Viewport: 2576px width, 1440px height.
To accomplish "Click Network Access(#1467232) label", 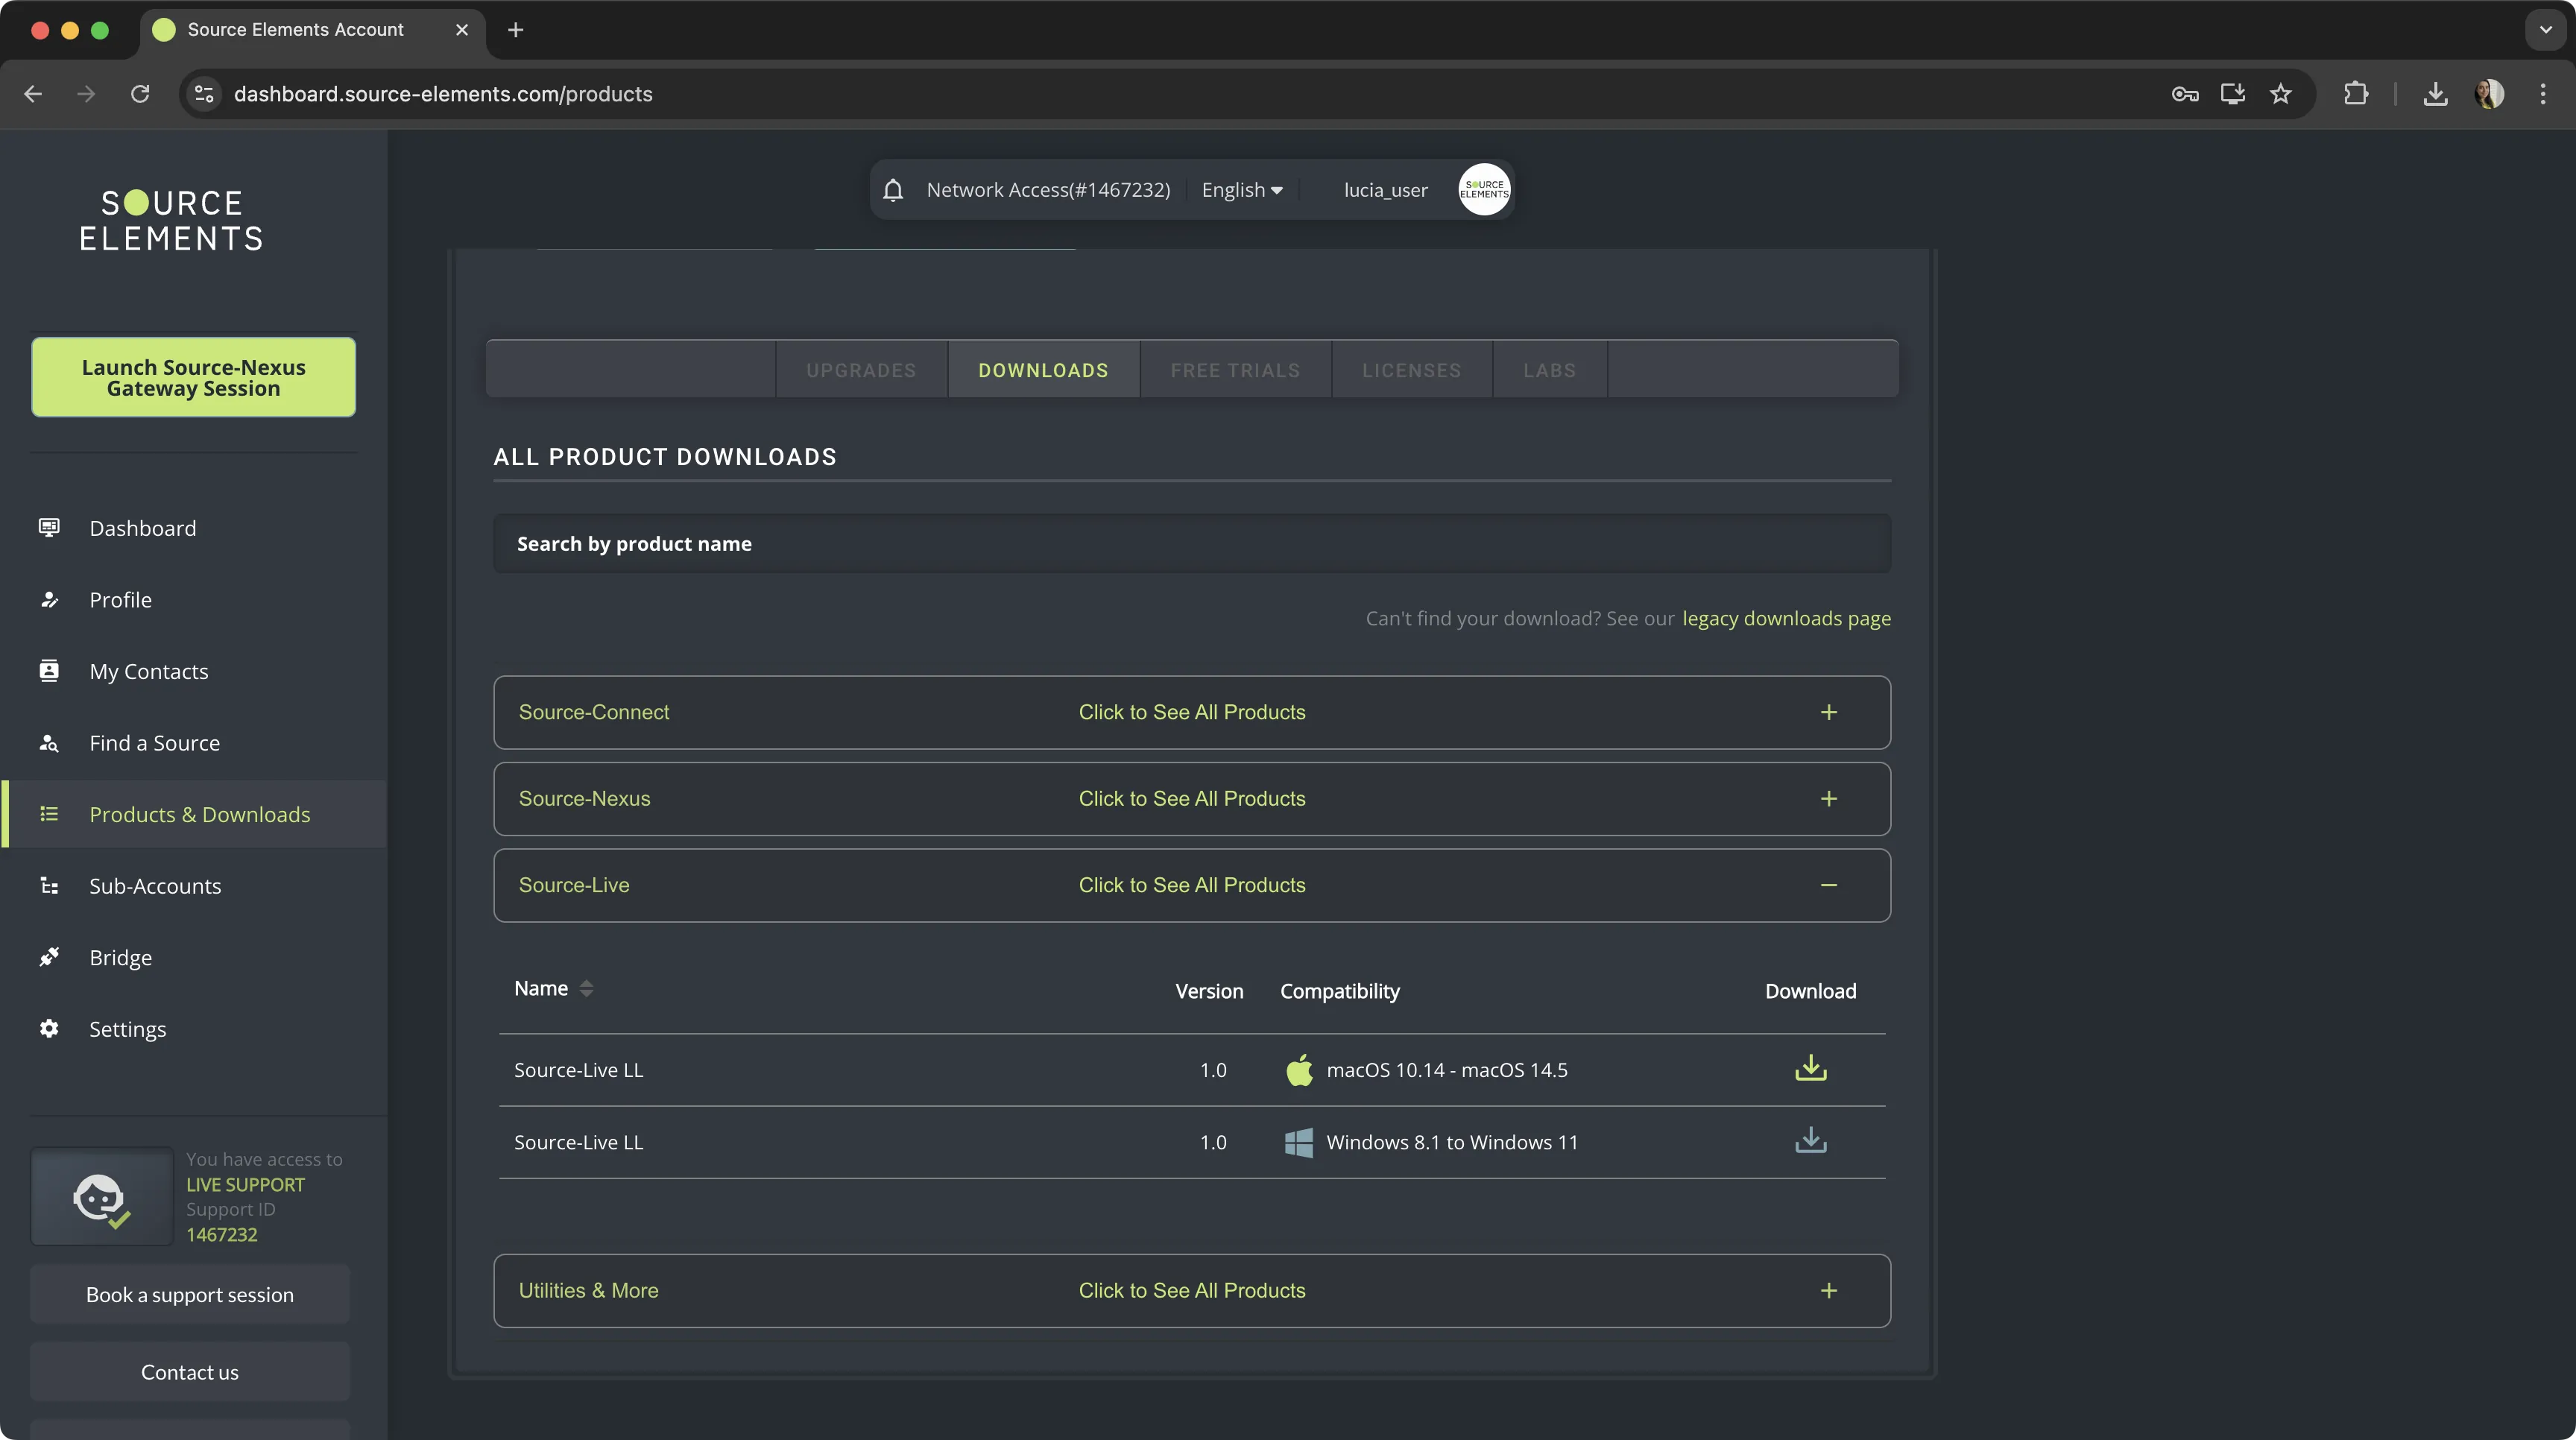I will (x=1048, y=190).
